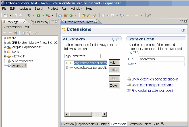Sort extensions alphabetically icon

(x=112, y=39)
